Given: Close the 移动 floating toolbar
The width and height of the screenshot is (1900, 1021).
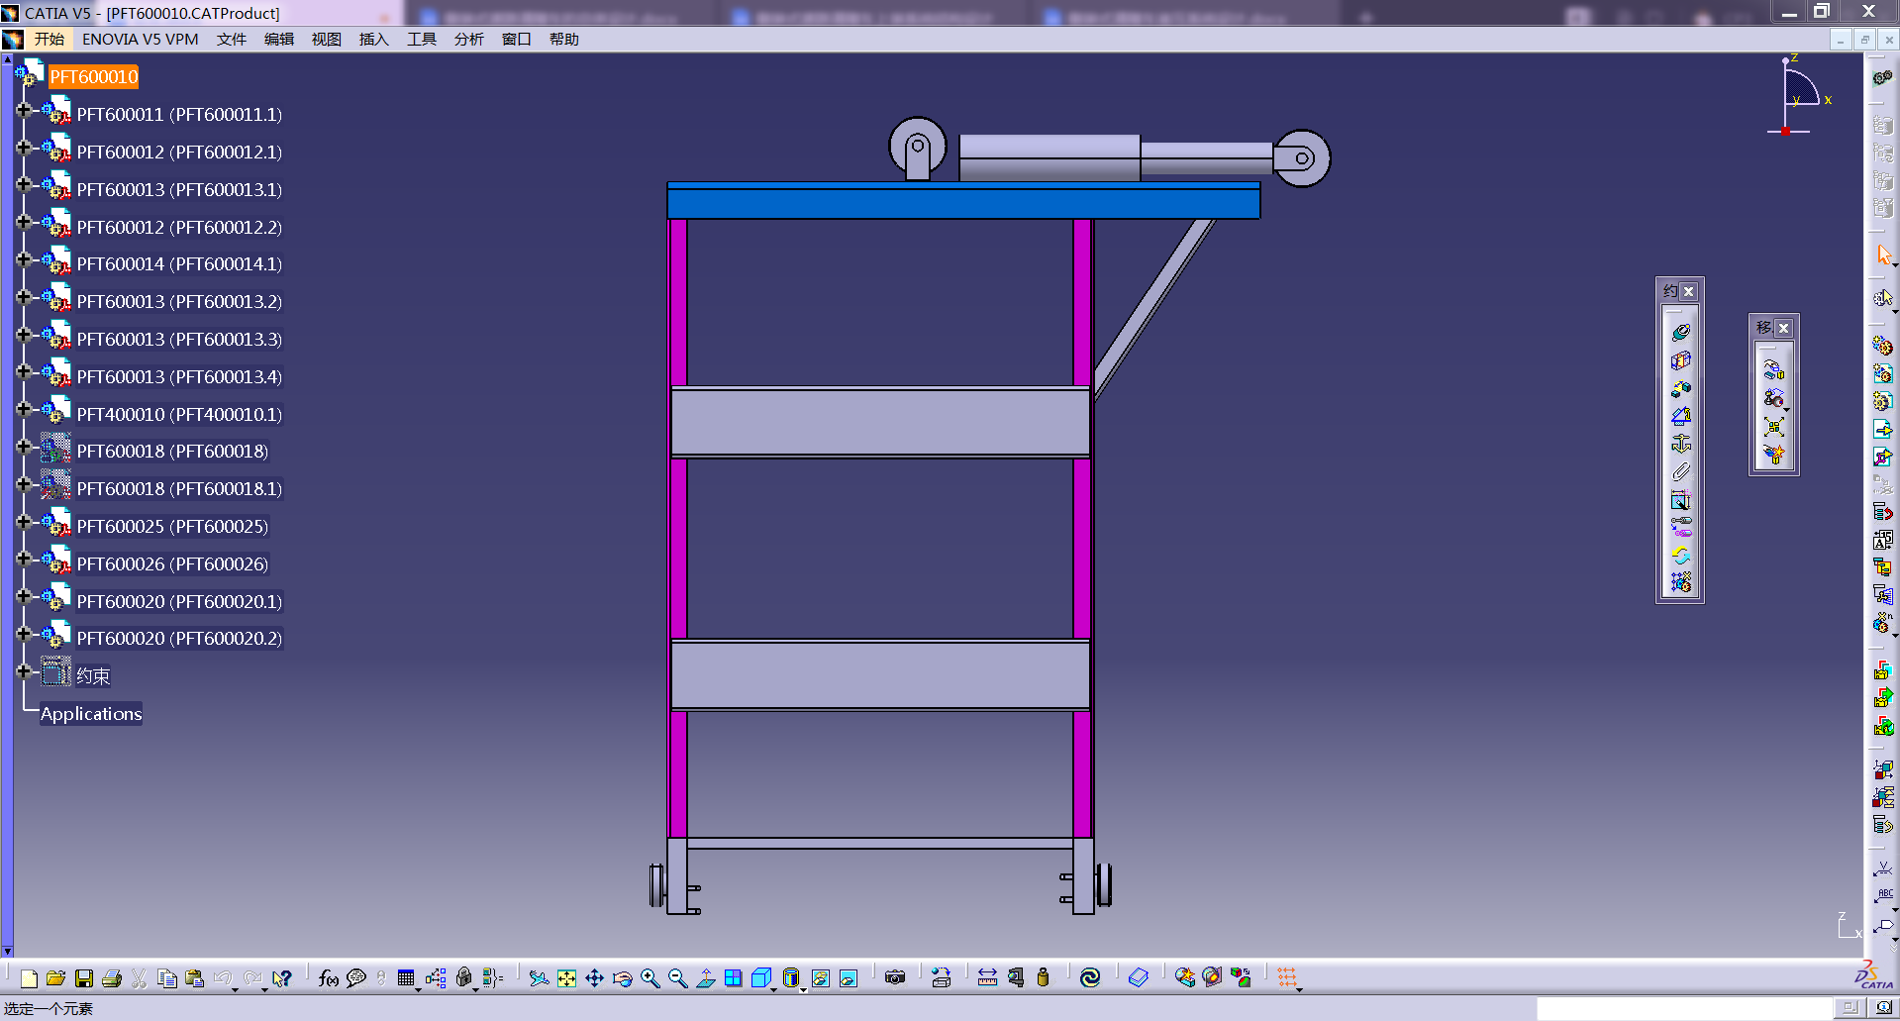Looking at the screenshot, I should [x=1783, y=329].
